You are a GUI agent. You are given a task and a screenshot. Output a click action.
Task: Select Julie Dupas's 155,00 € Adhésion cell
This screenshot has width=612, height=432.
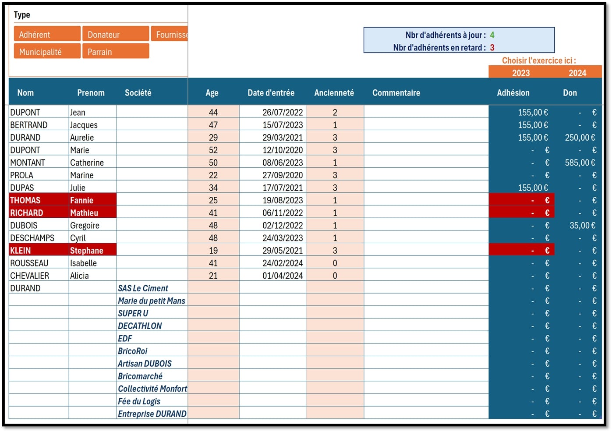tap(521, 188)
